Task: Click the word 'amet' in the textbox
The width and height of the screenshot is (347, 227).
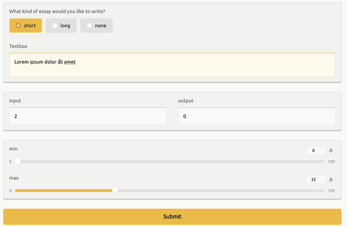Action: [70, 62]
